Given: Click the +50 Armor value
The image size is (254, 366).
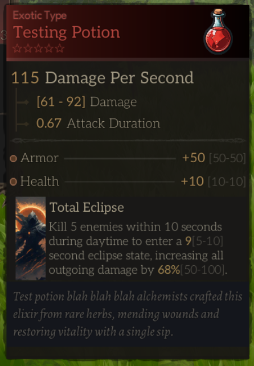Looking at the screenshot, I should pyautogui.click(x=194, y=158).
